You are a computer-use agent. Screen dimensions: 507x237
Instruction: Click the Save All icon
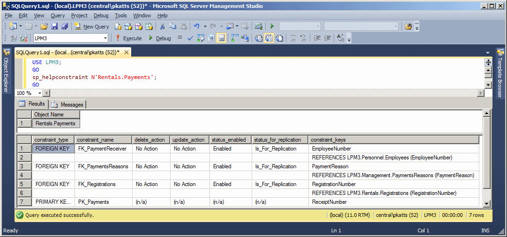(x=65, y=27)
